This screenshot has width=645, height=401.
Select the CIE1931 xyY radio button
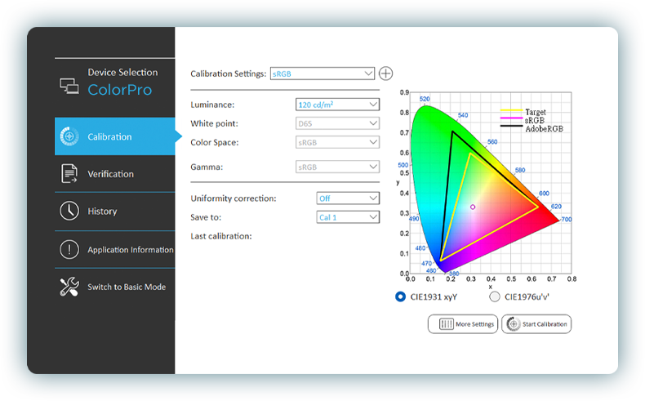[x=400, y=296]
